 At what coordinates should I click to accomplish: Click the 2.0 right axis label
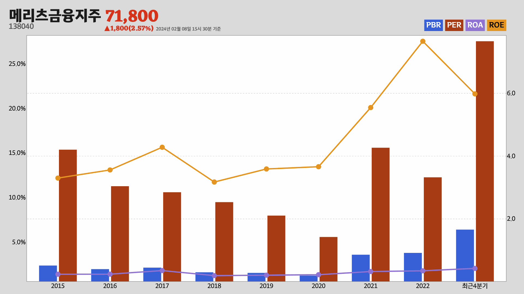[x=511, y=219]
